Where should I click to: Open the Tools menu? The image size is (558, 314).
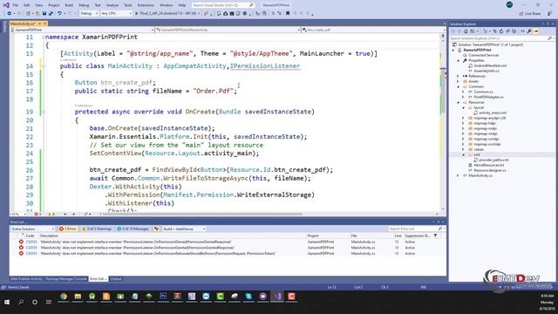point(128,5)
